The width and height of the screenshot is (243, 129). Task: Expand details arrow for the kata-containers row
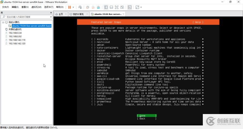coord(203,48)
